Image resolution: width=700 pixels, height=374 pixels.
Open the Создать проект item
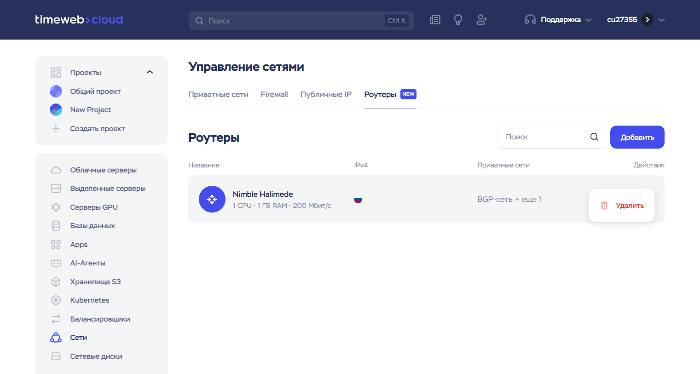98,129
